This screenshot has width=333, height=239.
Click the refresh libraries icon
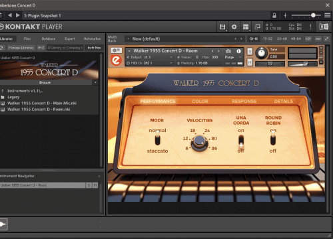tap(1, 48)
